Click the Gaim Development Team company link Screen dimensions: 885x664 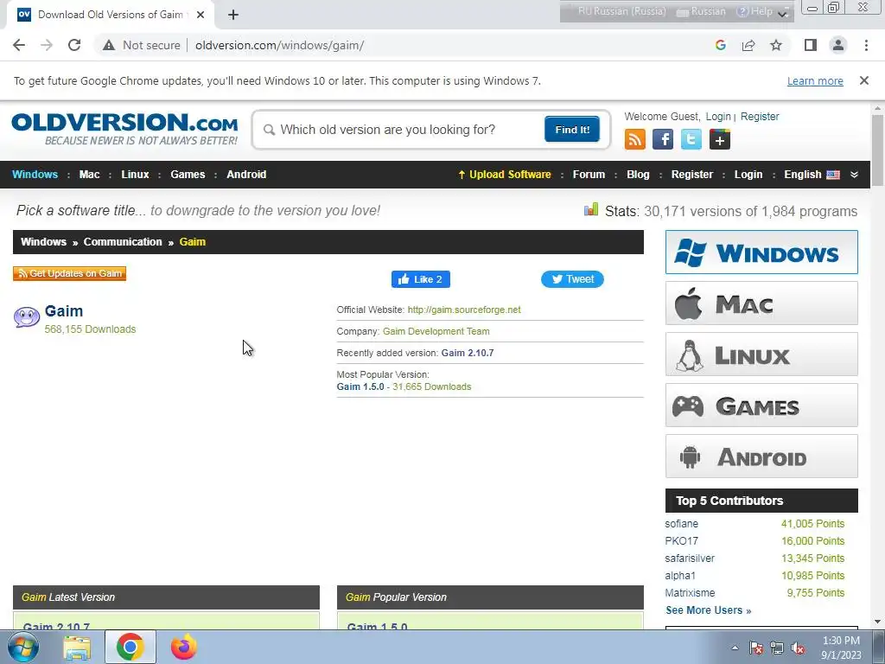click(x=436, y=331)
